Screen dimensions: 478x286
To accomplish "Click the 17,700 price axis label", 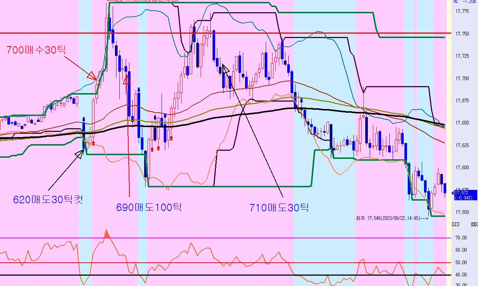I will [462, 78].
